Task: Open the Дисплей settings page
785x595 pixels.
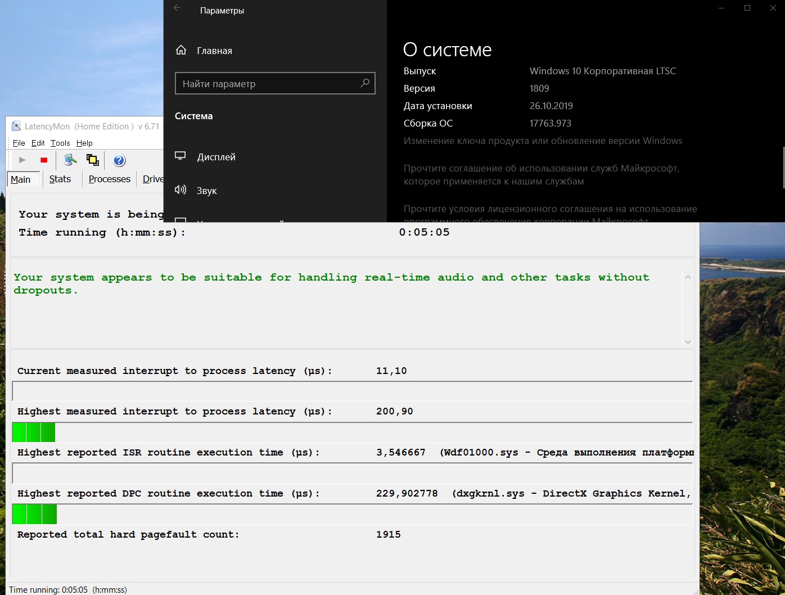Action: [275, 157]
